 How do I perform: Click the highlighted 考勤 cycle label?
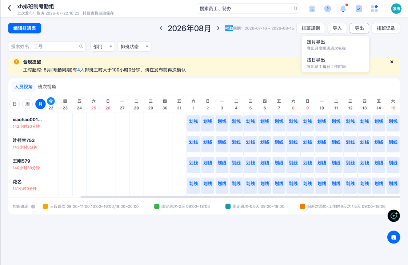(x=229, y=28)
